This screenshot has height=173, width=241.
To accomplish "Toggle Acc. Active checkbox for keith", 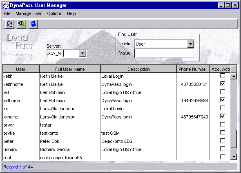I will point(223,76).
